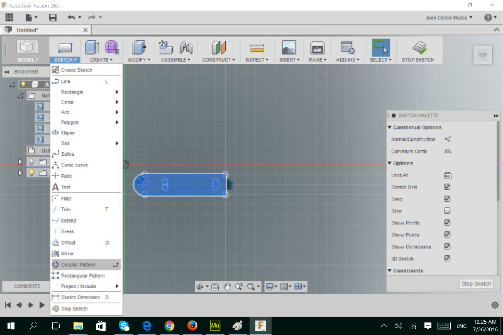The height and width of the screenshot is (335, 503).
Task: Open the Project / Include submenu
Action: pyautogui.click(x=86, y=286)
